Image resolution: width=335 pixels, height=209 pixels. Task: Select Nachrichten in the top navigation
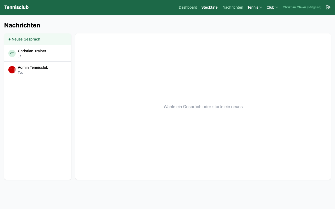pos(233,7)
